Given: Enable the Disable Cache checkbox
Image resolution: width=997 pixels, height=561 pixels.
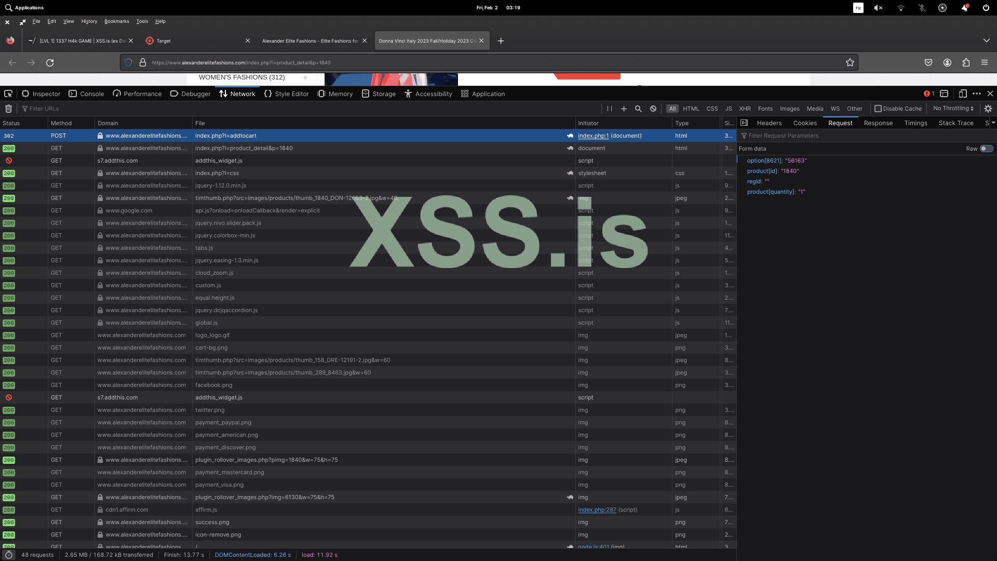Looking at the screenshot, I should 878,109.
